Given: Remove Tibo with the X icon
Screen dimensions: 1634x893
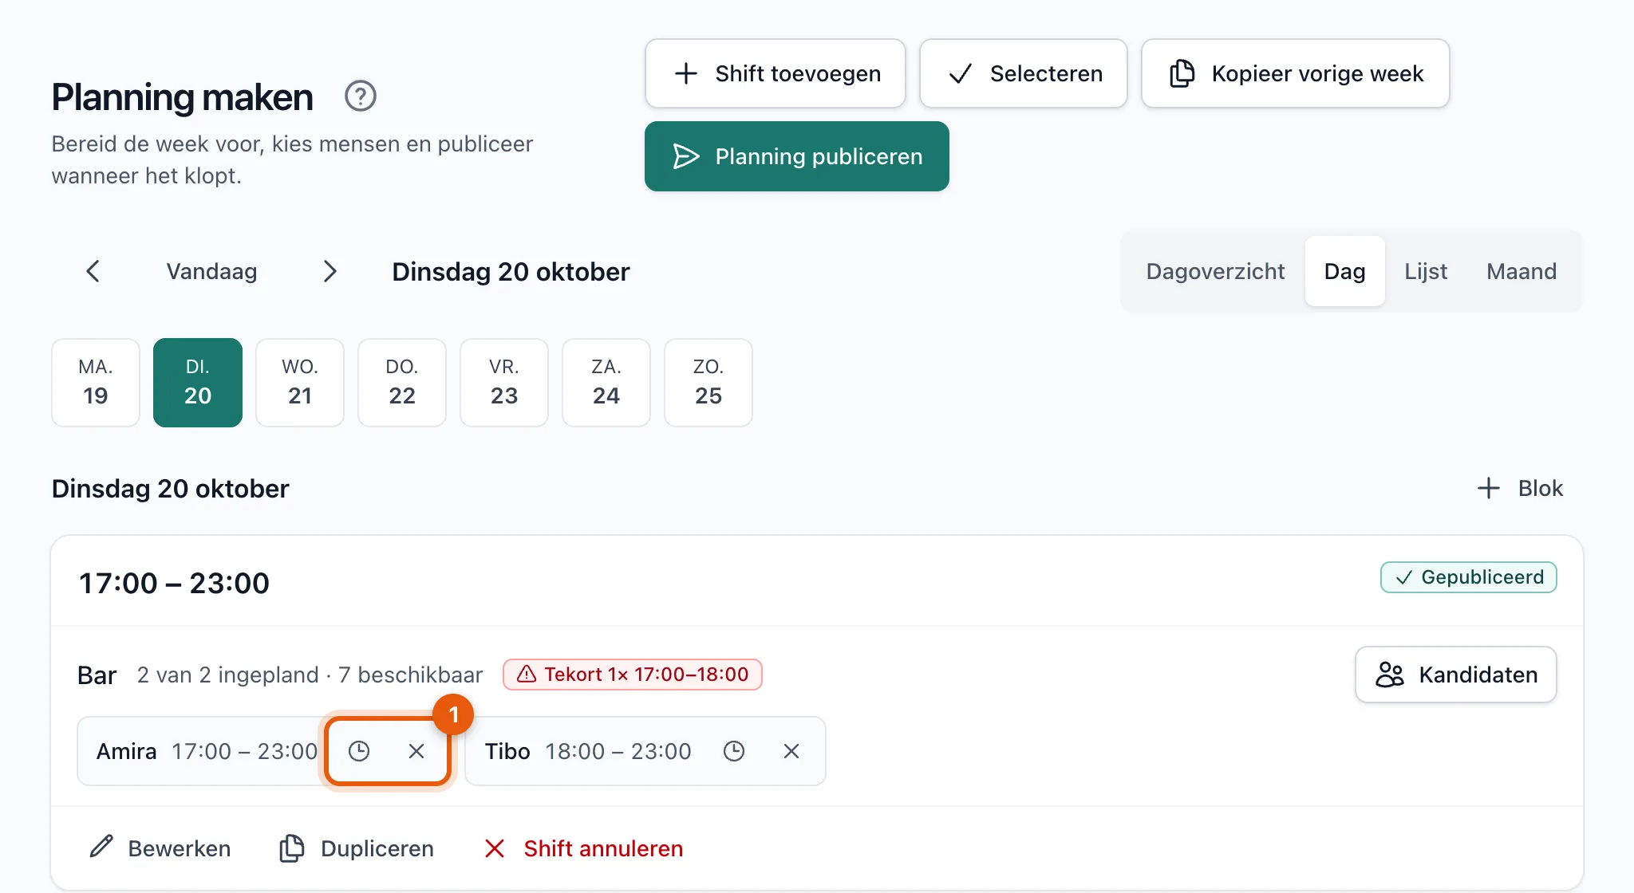Looking at the screenshot, I should (x=791, y=751).
